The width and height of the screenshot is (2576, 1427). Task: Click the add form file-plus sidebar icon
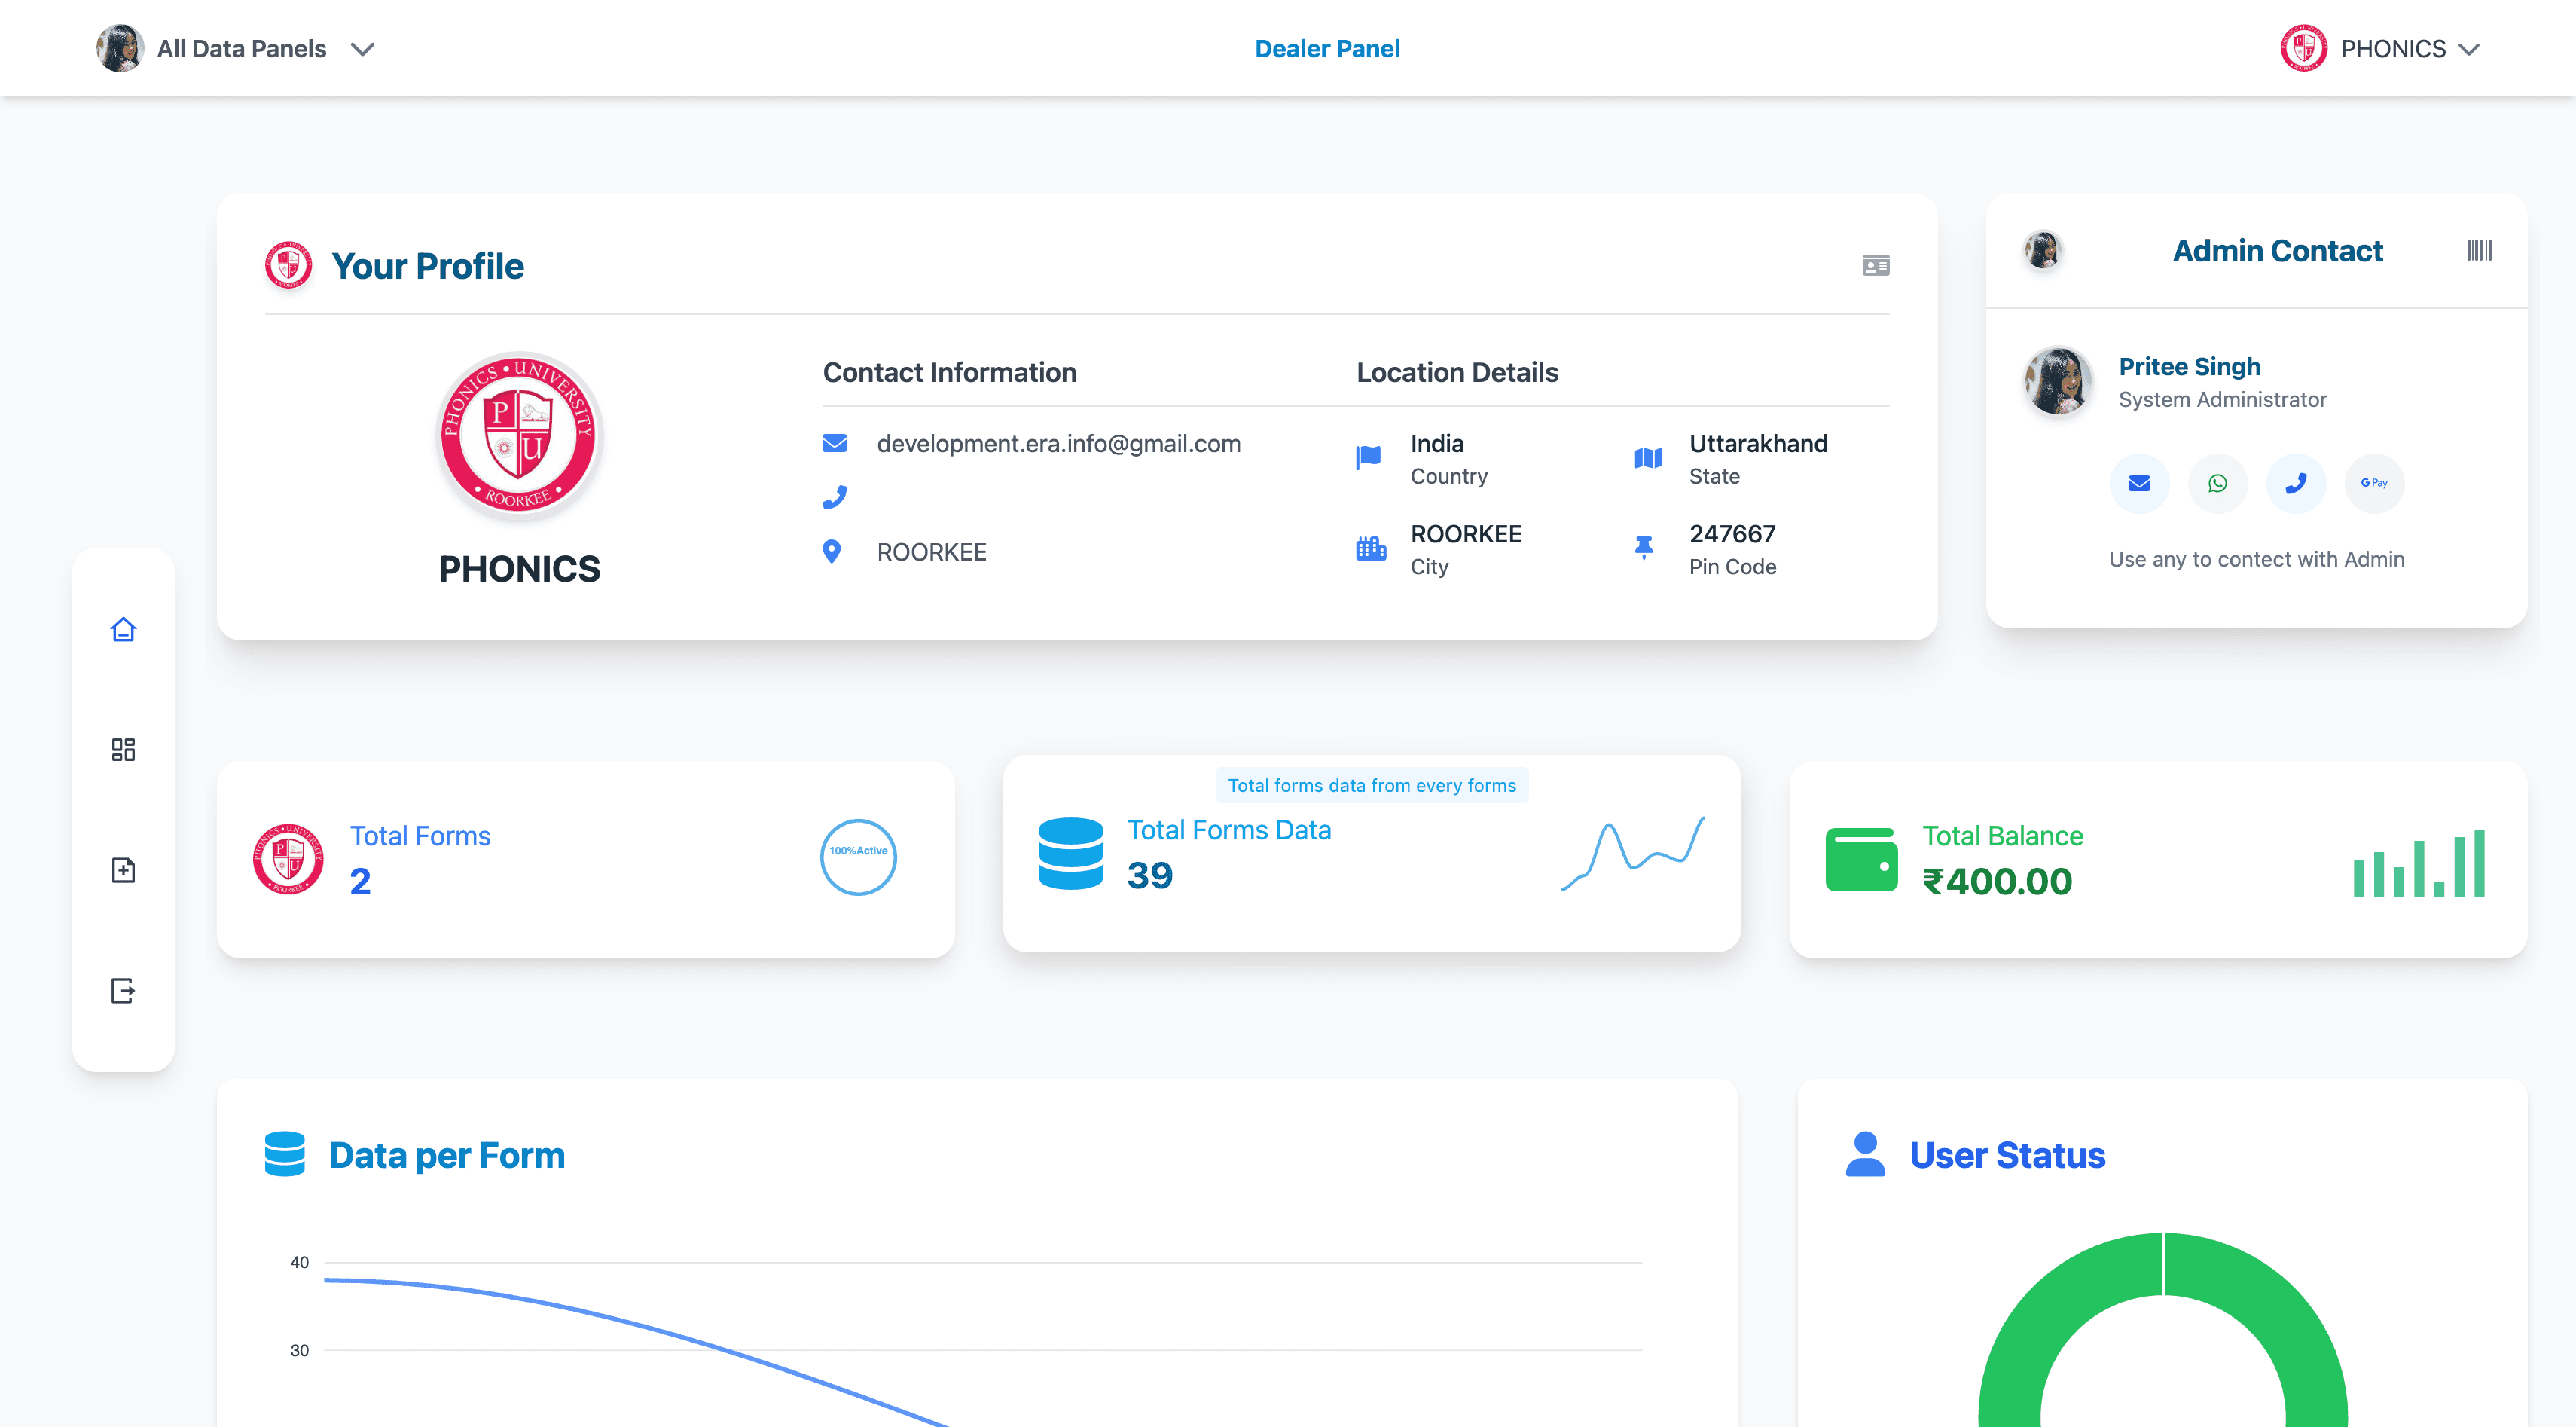point(123,870)
